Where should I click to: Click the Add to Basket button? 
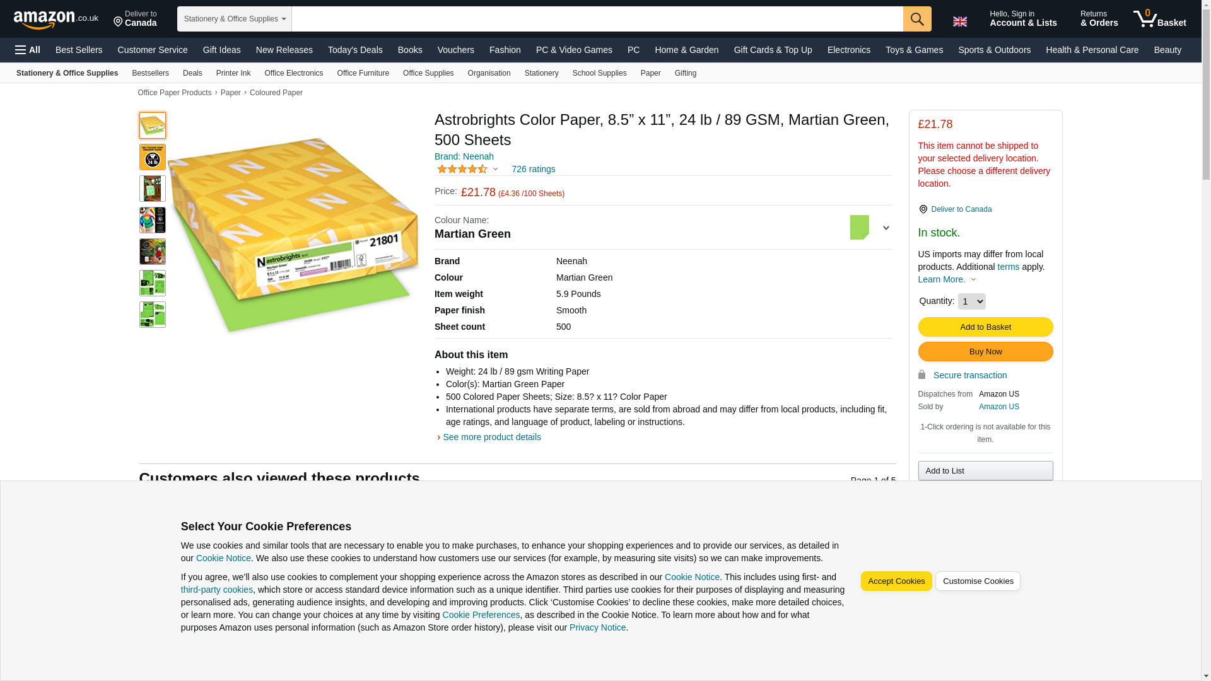tap(985, 327)
